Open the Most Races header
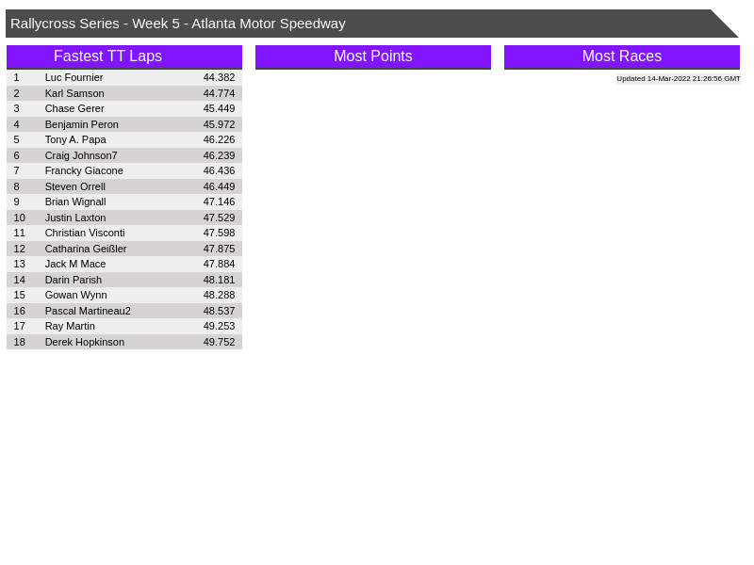754x565 pixels. [x=621, y=56]
